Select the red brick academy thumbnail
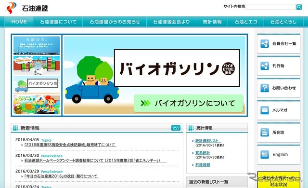Viewport: 308px width, 188px height. click(x=37, y=65)
